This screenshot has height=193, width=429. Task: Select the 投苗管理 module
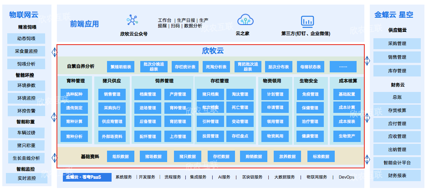(x=210, y=136)
